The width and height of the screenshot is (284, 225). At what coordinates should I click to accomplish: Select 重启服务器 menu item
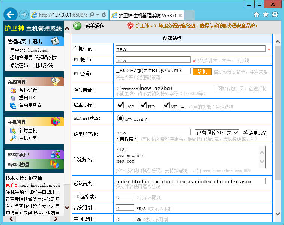click(x=30, y=105)
